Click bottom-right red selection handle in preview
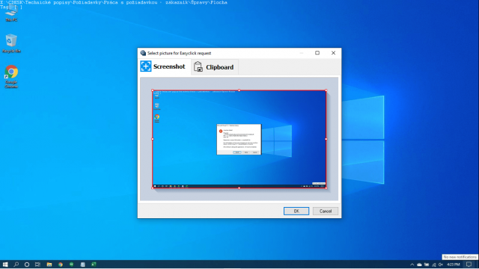The width and height of the screenshot is (479, 269). pos(326,188)
